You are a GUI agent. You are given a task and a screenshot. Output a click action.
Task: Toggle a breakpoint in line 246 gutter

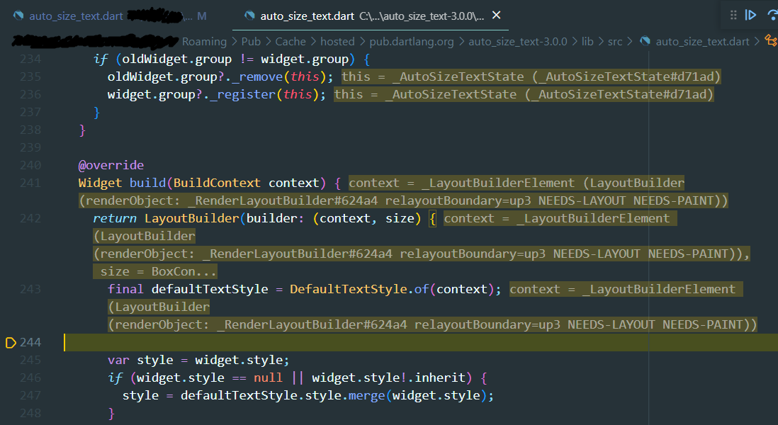11,377
